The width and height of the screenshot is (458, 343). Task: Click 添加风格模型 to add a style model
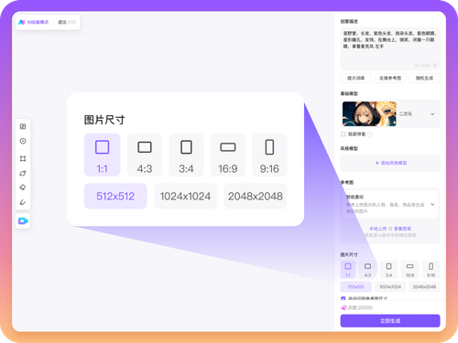pos(390,163)
